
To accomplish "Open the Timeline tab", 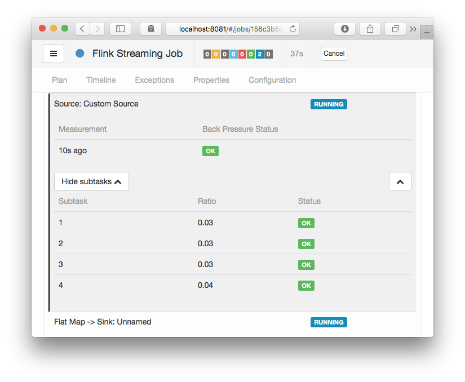I will pos(101,80).
